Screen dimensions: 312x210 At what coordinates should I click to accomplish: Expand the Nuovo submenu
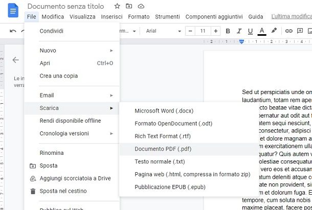pyautogui.click(x=72, y=51)
